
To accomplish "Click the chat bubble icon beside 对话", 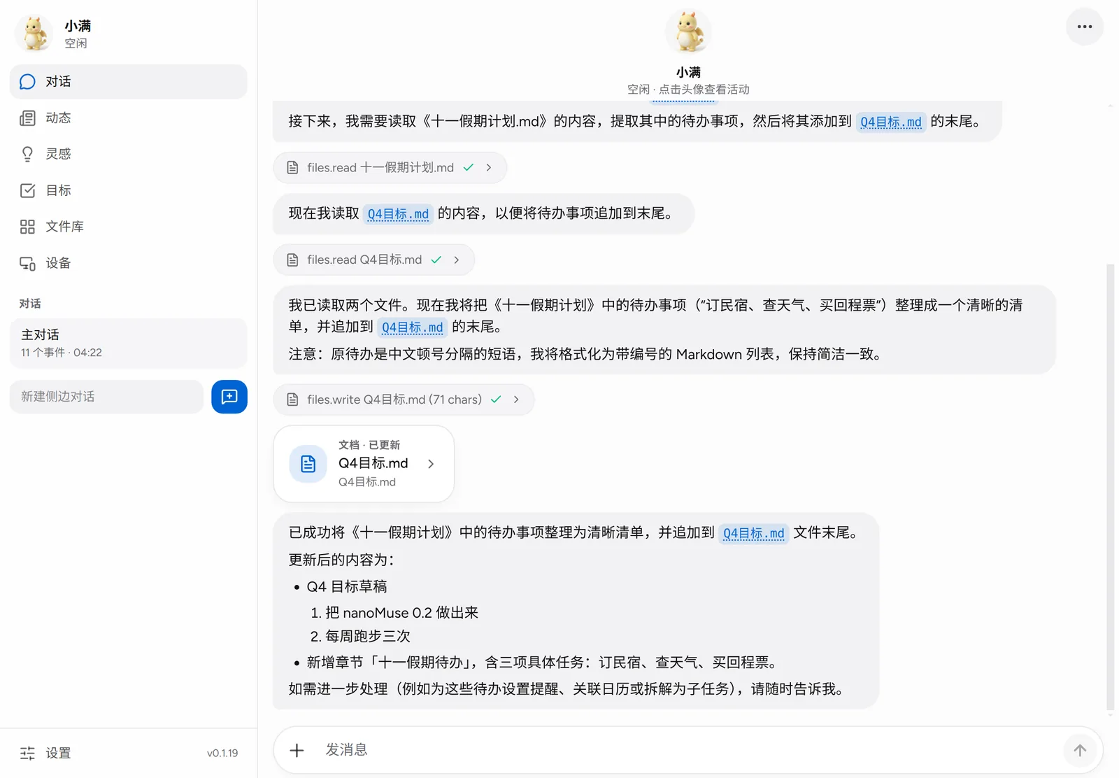I will click(x=27, y=82).
